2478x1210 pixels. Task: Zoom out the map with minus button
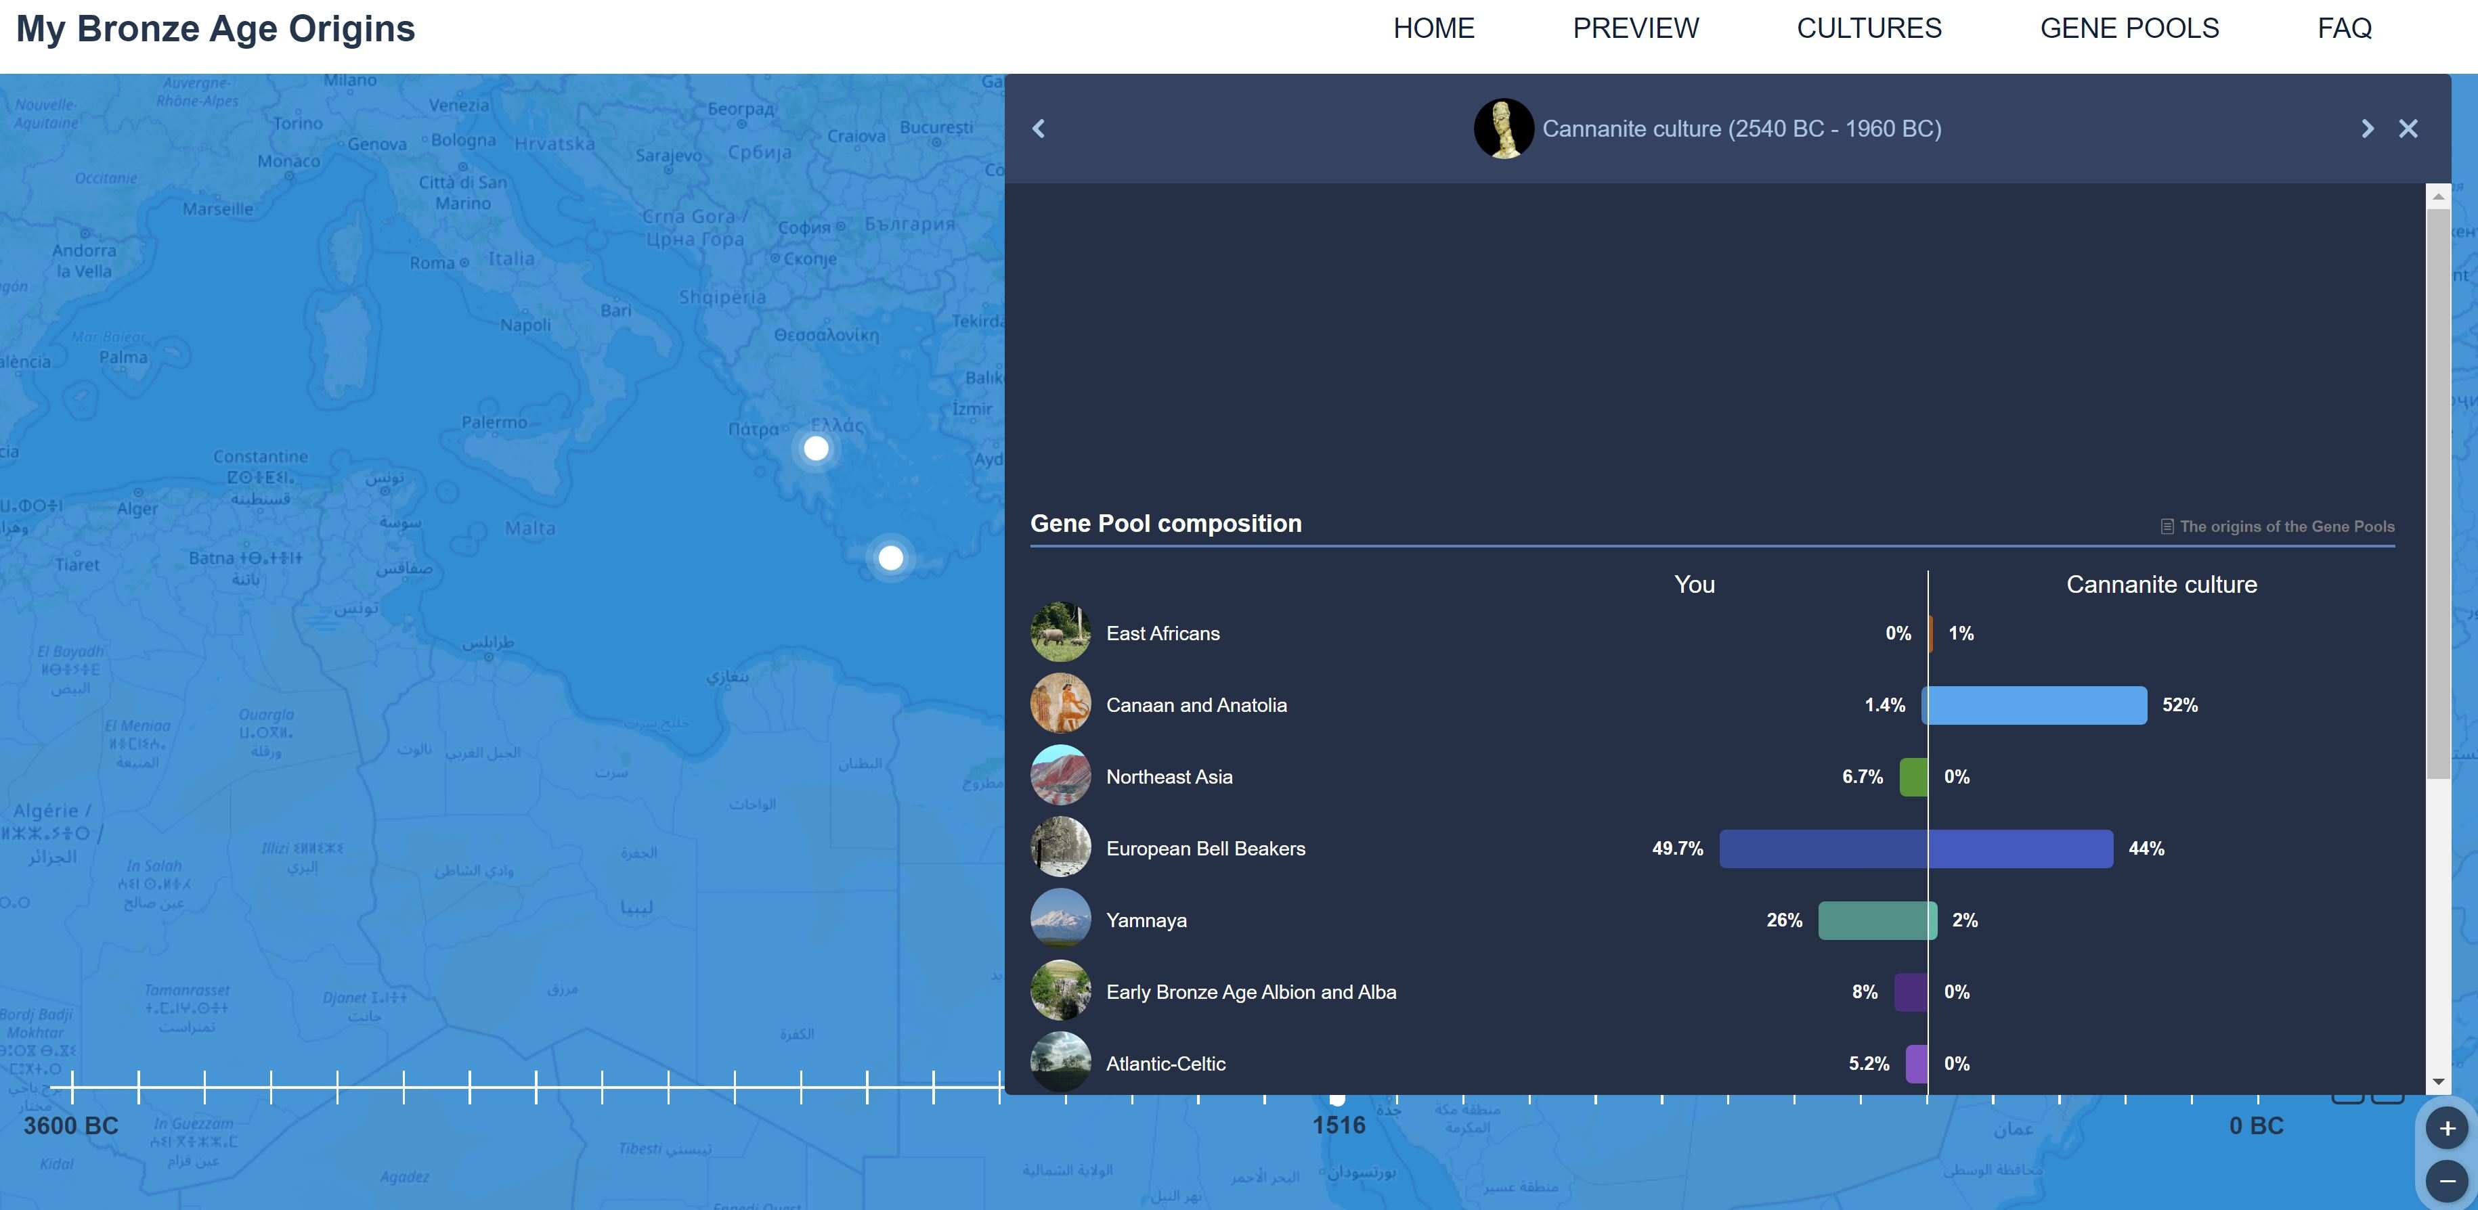(x=2448, y=1180)
